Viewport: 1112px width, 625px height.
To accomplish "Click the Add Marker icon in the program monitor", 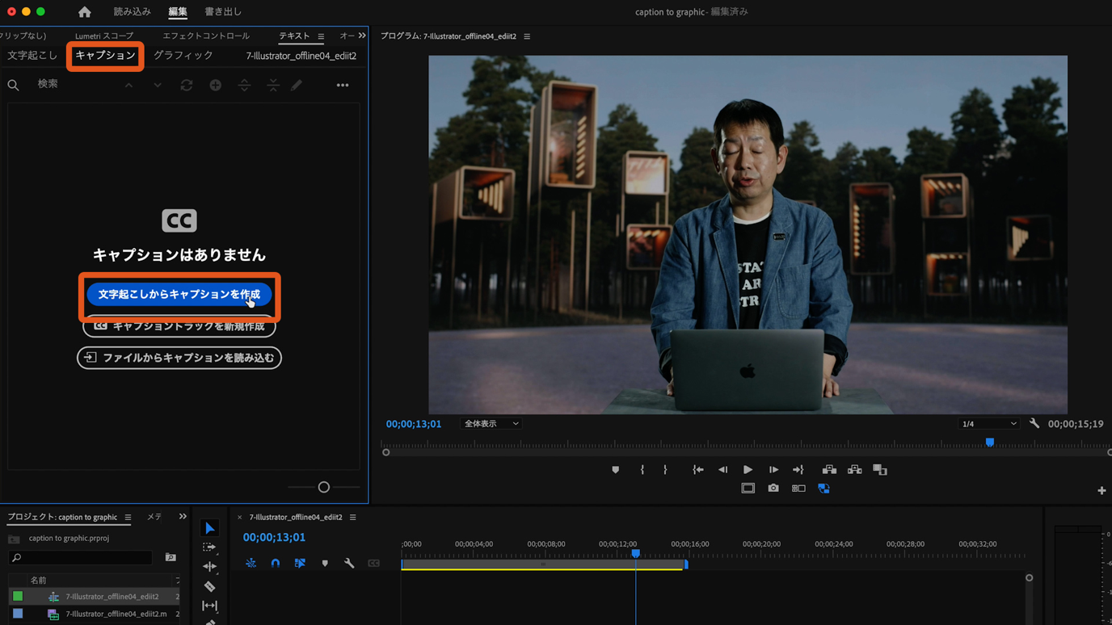I will (x=616, y=470).
